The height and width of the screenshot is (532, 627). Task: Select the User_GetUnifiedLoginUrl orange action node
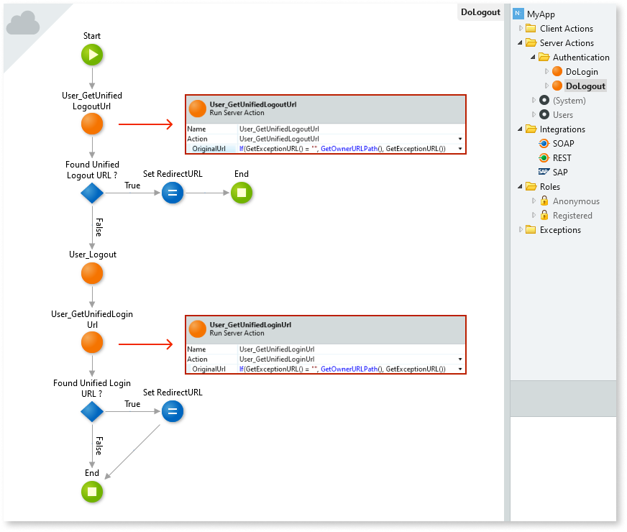point(92,343)
